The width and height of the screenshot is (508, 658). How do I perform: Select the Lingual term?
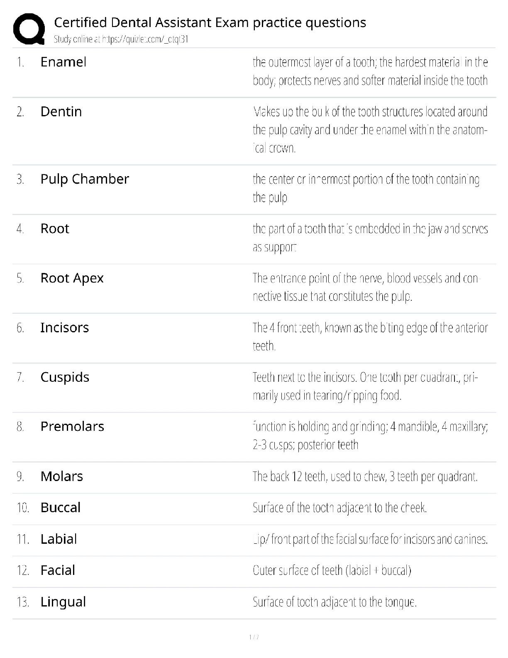click(63, 602)
